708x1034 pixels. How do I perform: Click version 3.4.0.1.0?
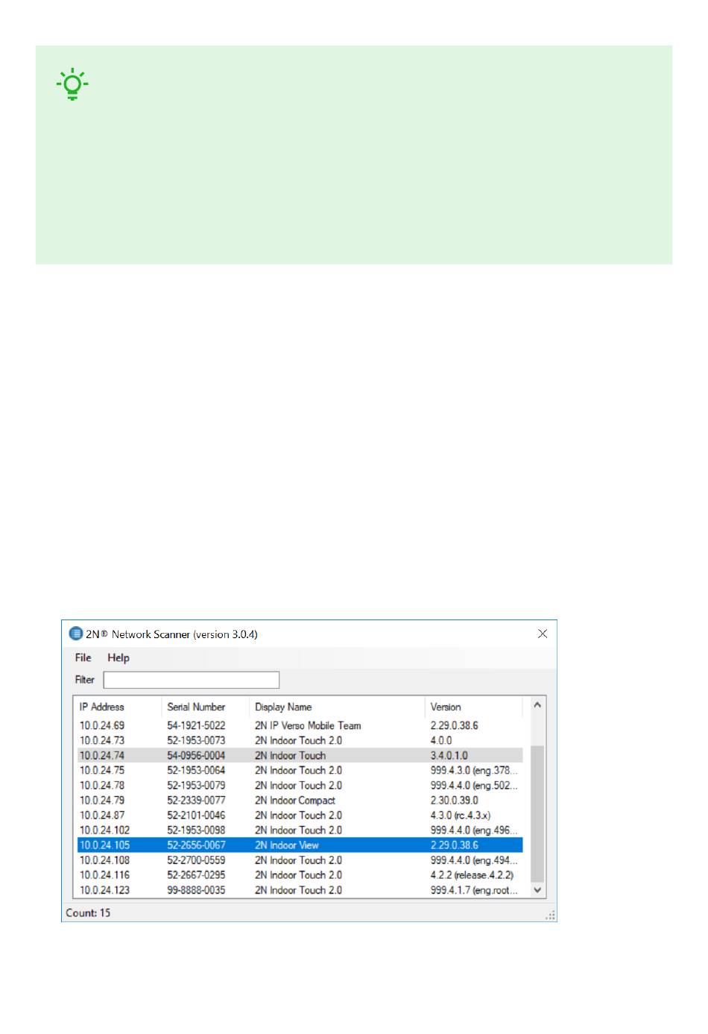tap(449, 755)
